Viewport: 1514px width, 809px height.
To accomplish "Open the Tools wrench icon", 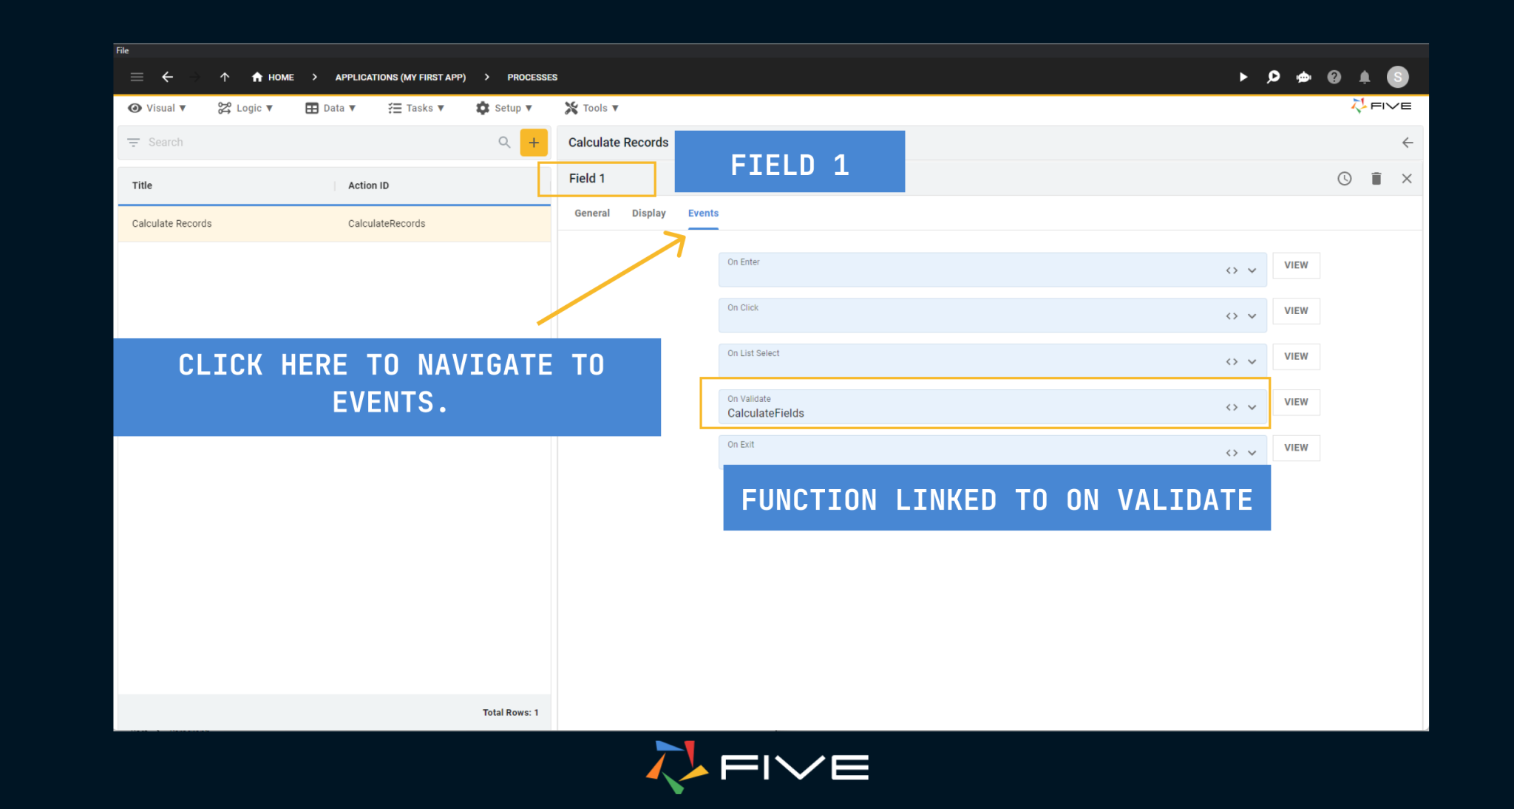I will (x=570, y=108).
